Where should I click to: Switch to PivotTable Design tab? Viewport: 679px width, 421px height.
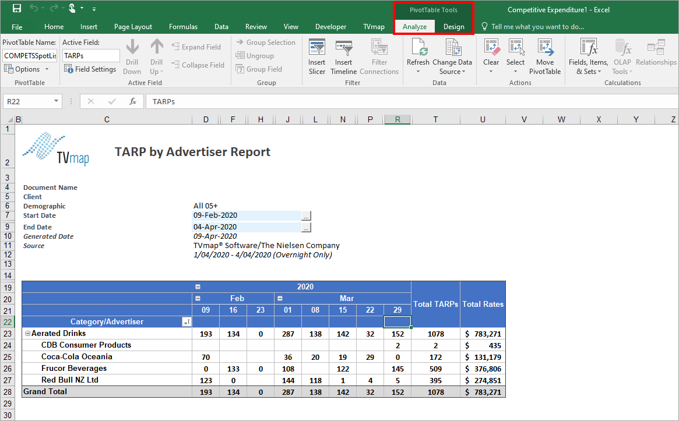(454, 27)
